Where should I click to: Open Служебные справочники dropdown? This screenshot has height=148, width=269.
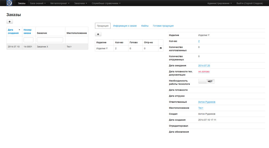(106, 3)
